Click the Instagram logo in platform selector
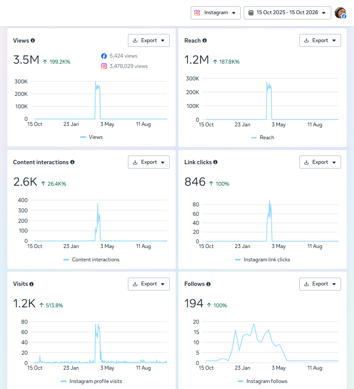The image size is (354, 389). coord(197,12)
